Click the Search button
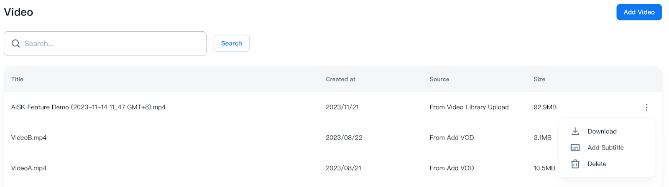 [x=231, y=43]
